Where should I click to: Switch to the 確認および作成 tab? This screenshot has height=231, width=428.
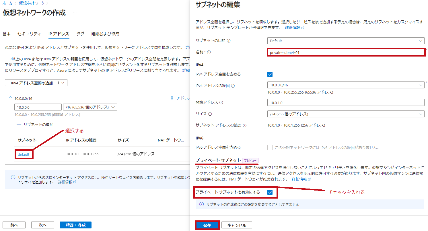click(105, 34)
